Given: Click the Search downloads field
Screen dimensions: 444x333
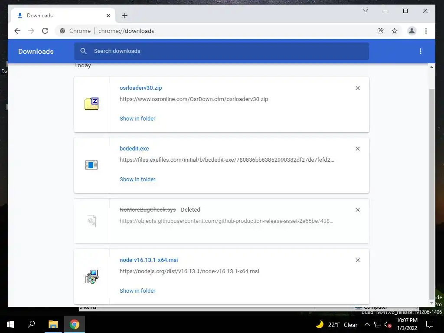Looking at the screenshot, I should (222, 51).
